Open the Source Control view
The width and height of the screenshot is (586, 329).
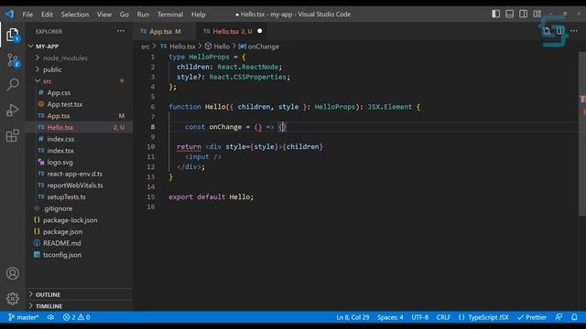click(12, 59)
